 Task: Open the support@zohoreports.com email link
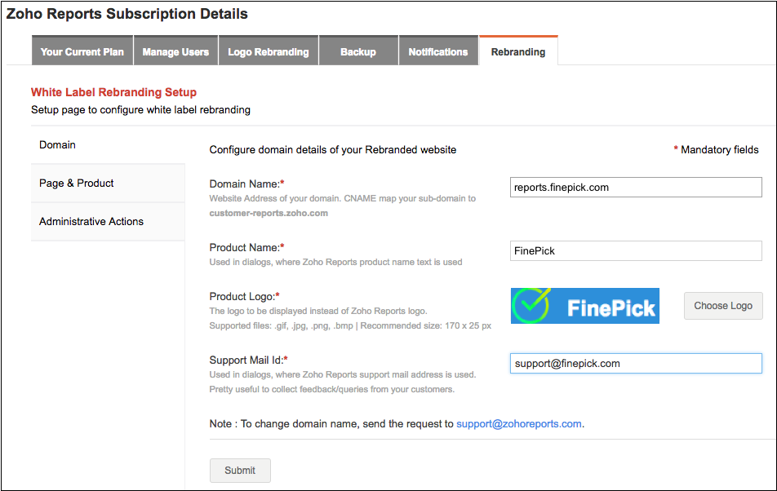(518, 423)
